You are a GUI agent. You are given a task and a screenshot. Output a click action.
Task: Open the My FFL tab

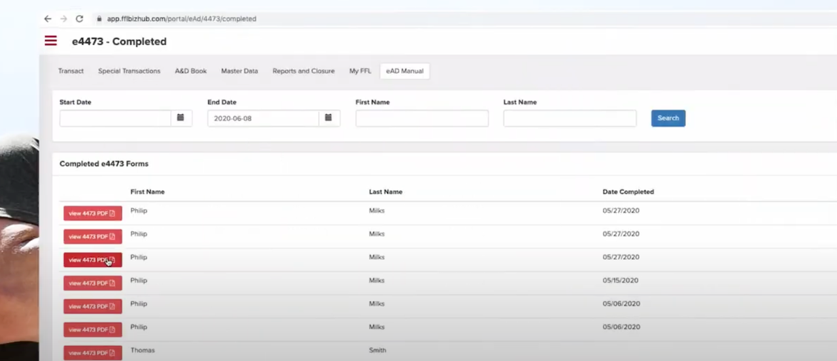click(360, 71)
